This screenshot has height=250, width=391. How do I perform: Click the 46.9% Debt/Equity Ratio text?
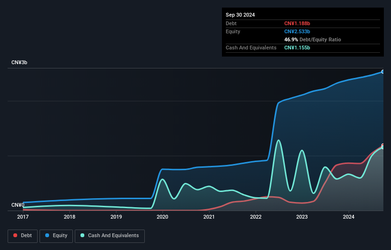(x=312, y=39)
